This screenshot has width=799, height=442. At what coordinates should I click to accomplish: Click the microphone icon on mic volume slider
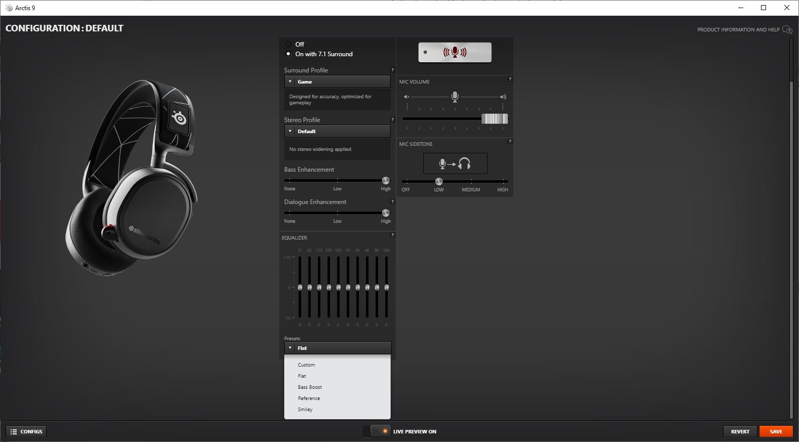point(454,97)
